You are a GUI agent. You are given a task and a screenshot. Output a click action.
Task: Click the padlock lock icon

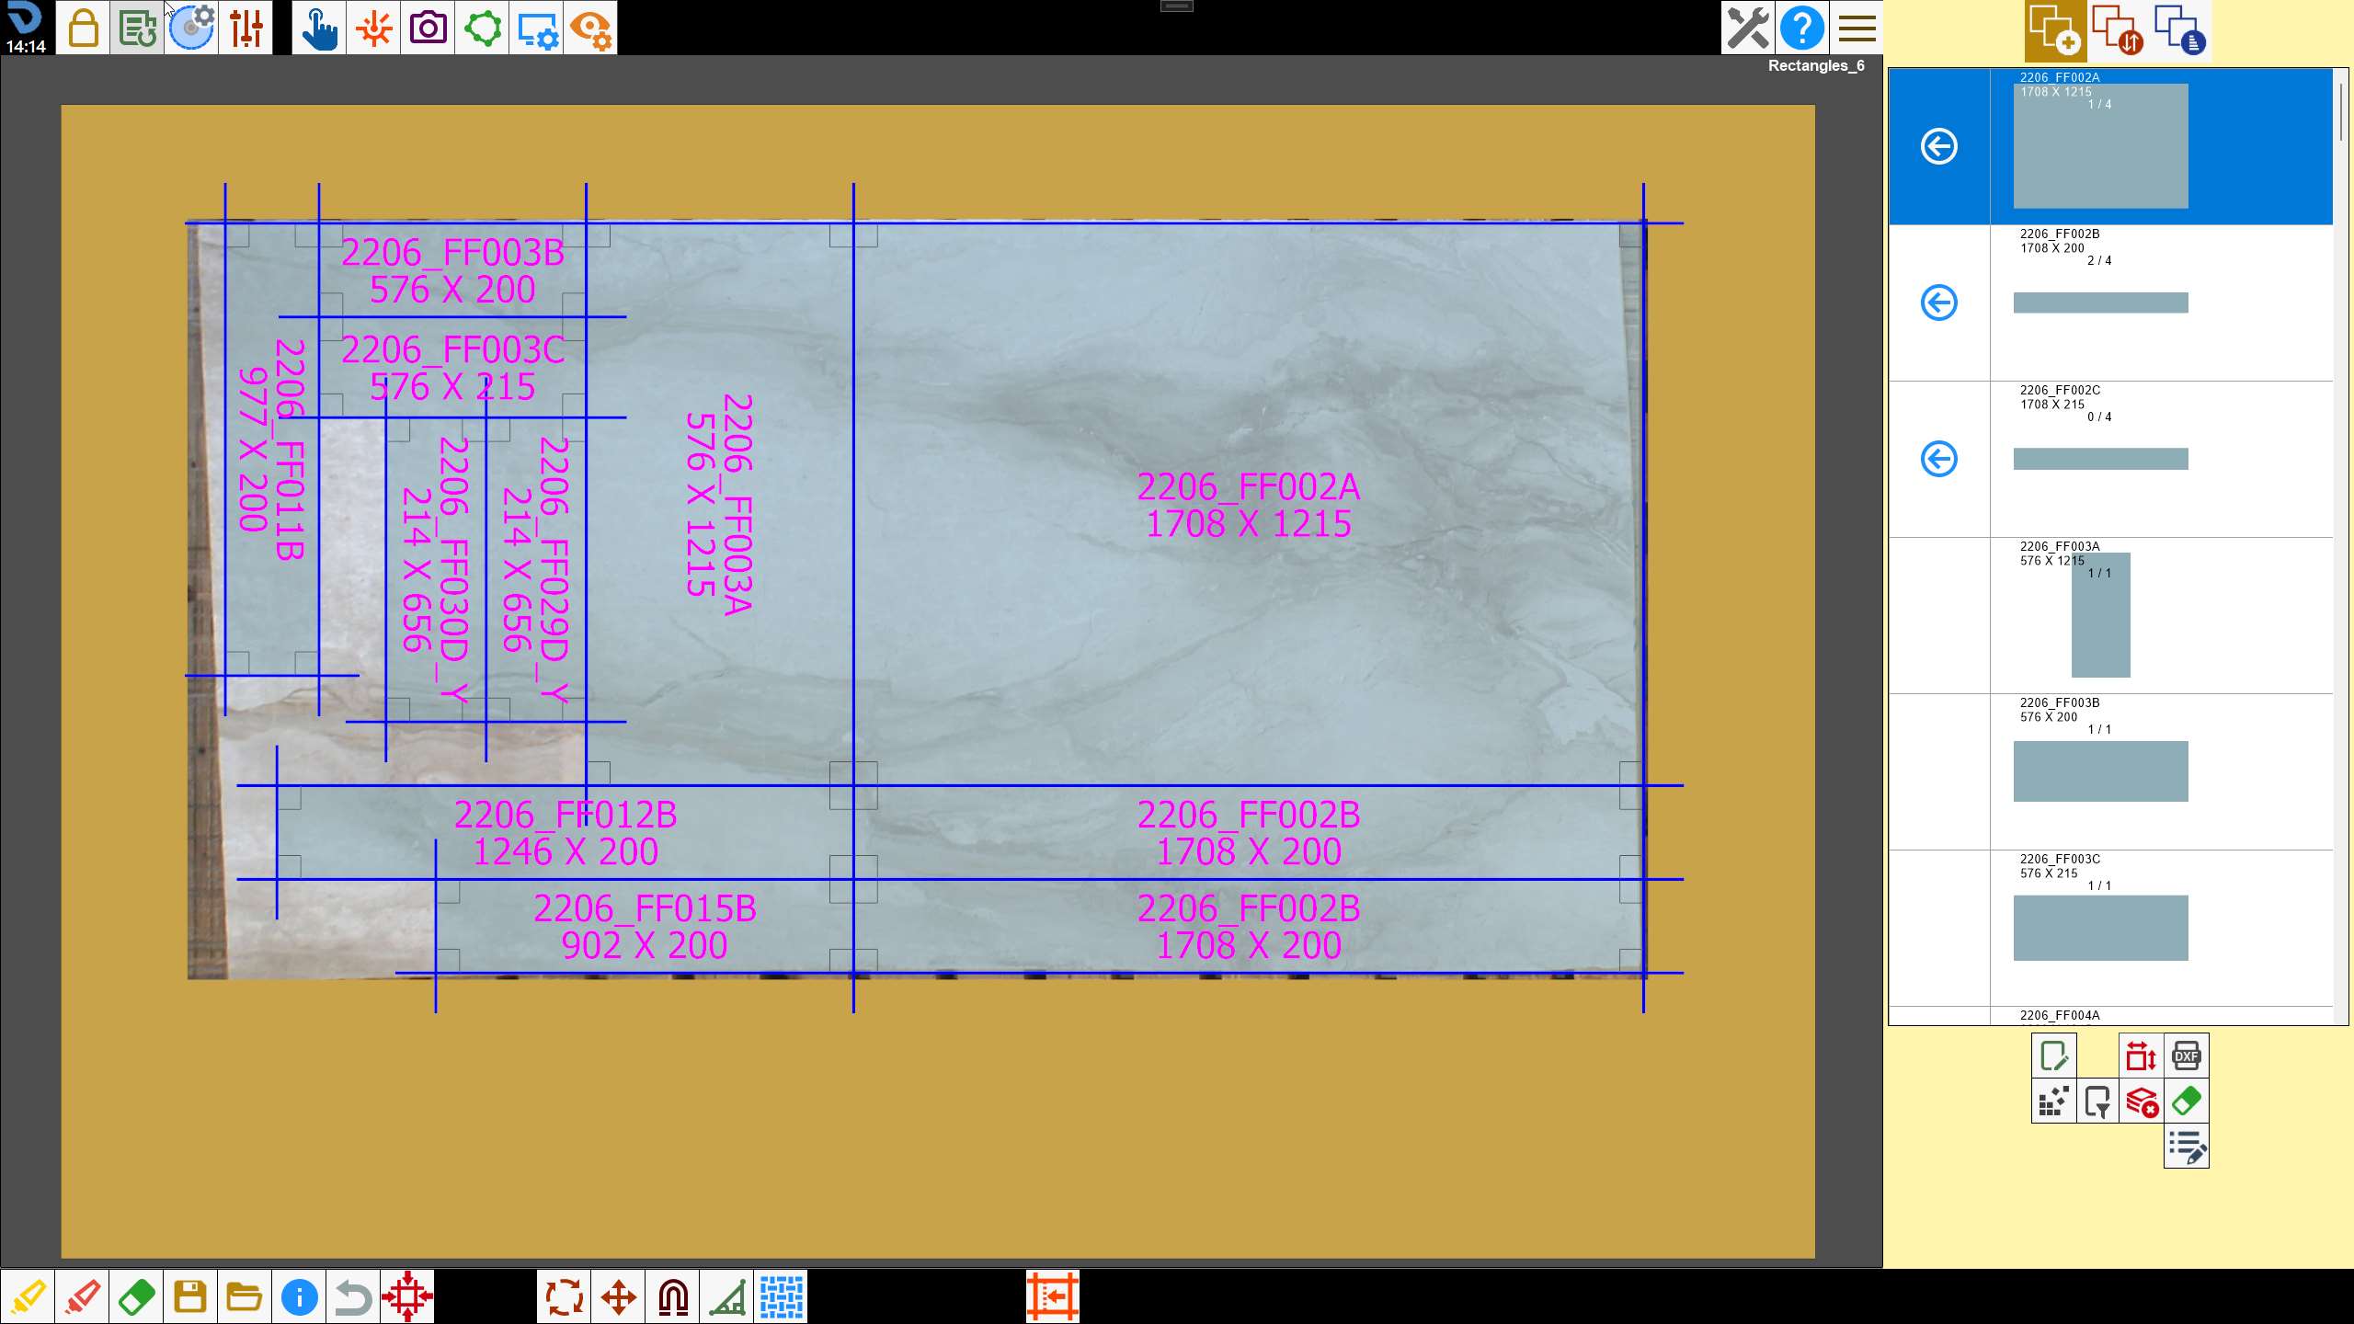pyautogui.click(x=83, y=28)
